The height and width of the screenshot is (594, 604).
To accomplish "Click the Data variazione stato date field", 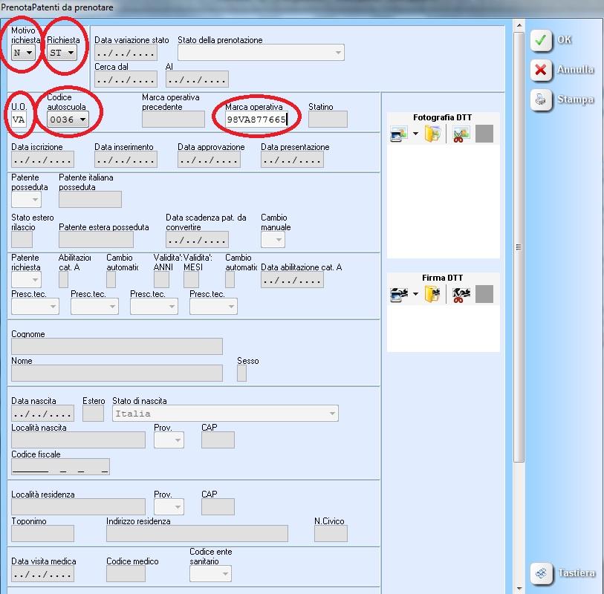I will coord(126,53).
